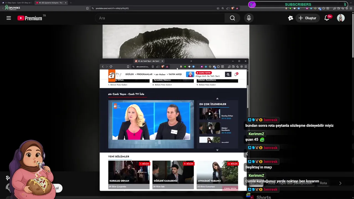
Task: Play Kuruluş Orhan in En Çok İzlenenler
Action: pos(210,114)
